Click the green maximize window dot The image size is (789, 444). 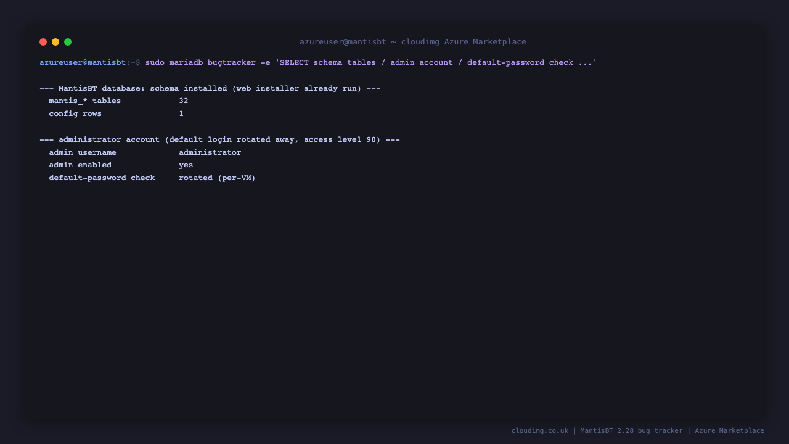[x=68, y=42]
